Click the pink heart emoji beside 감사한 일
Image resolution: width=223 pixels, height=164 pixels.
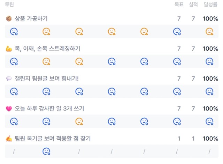(9, 109)
